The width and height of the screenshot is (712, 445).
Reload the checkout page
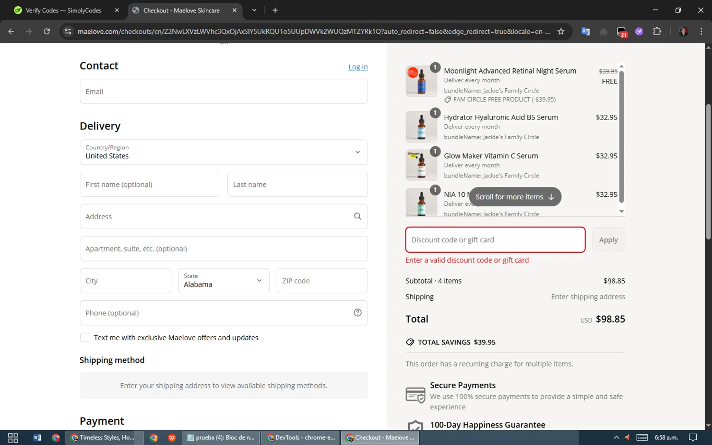47,31
